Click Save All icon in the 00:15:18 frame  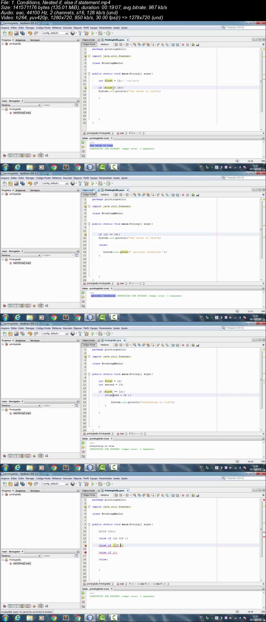(x=22, y=484)
